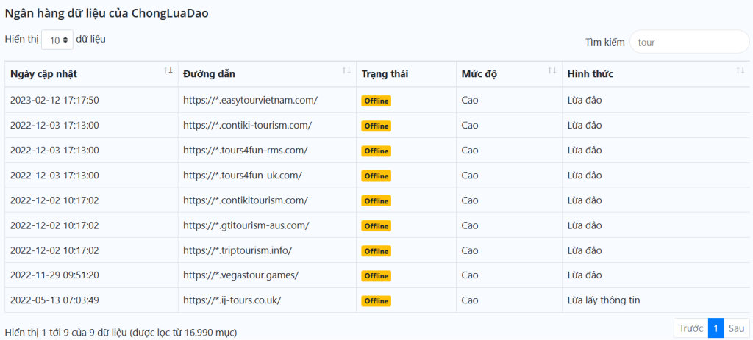Click Offline badge for easytourvietnam.com row

[x=376, y=101]
